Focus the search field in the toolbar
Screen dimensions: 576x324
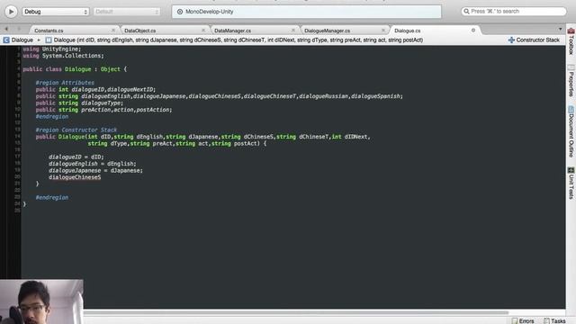(x=514, y=12)
